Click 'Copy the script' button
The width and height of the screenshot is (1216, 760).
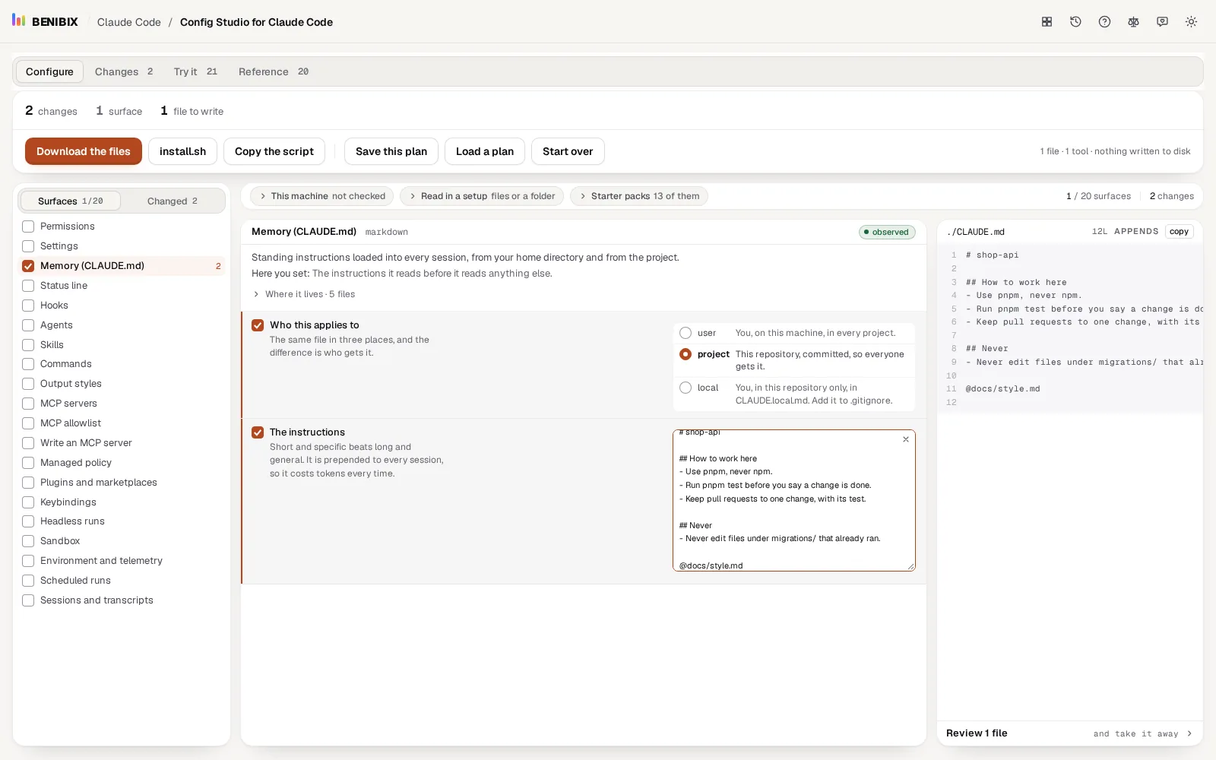point(274,151)
